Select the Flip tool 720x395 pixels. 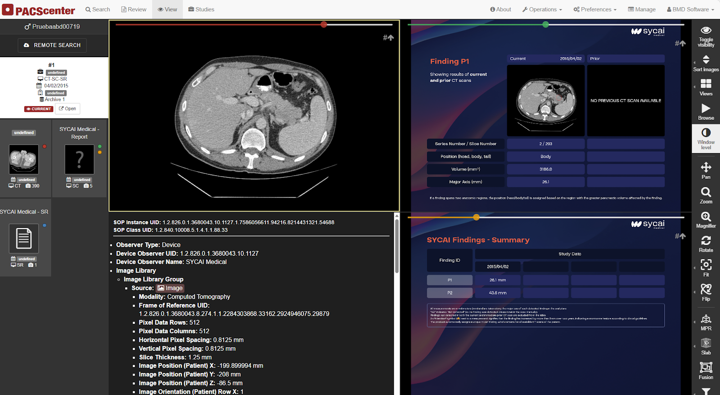tap(706, 293)
